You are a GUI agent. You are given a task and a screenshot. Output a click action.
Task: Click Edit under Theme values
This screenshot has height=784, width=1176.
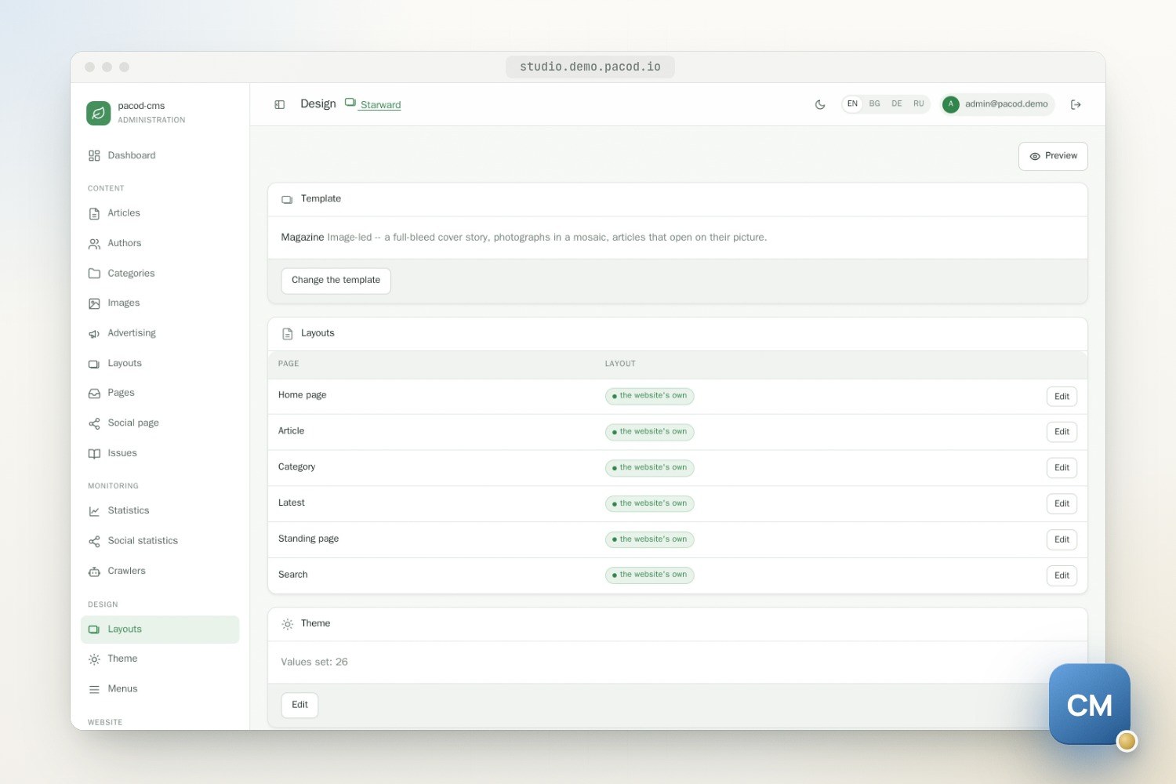[299, 705]
